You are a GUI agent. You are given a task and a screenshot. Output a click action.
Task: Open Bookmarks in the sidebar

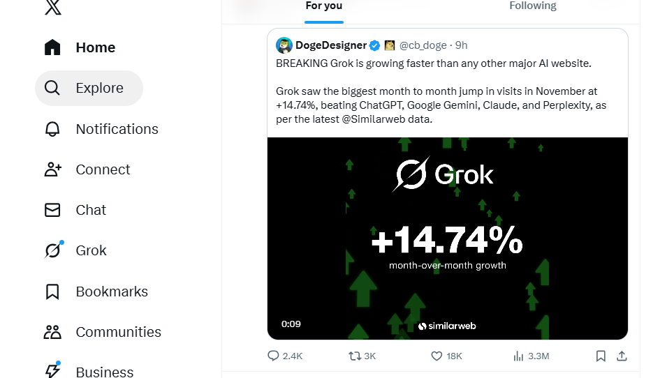pyautogui.click(x=96, y=292)
